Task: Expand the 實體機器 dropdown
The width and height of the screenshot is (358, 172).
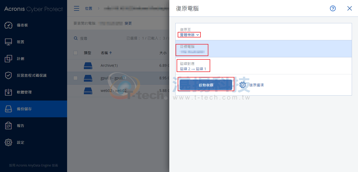Action: pos(189,35)
